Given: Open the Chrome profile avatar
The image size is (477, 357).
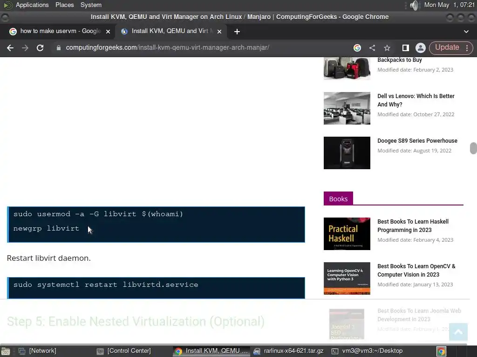Looking at the screenshot, I should [421, 48].
